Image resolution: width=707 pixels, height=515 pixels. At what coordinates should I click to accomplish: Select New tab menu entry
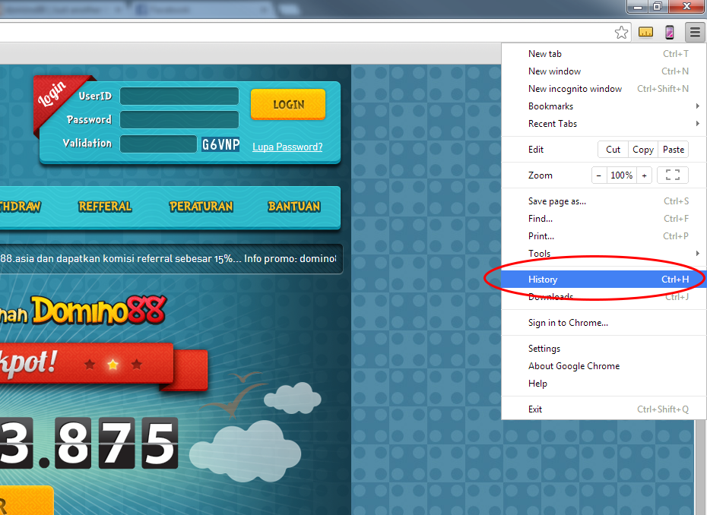[604, 54]
